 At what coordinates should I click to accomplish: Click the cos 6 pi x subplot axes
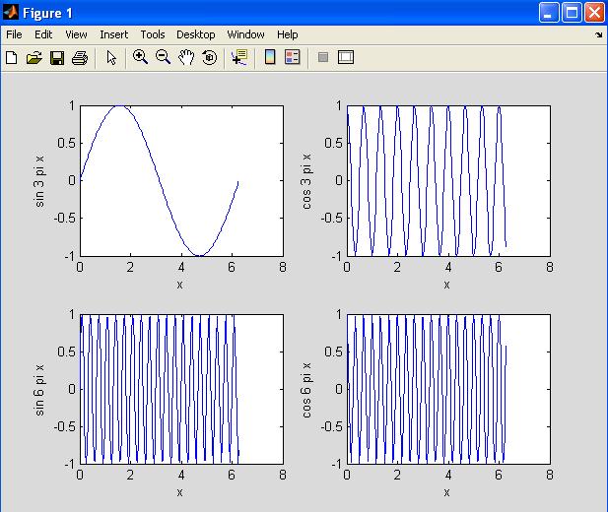click(x=448, y=389)
